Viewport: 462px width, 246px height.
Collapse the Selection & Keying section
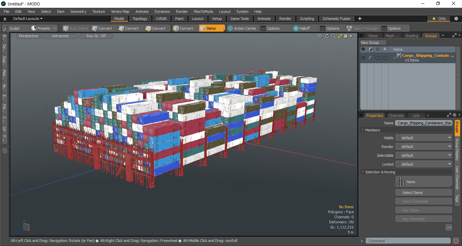[363, 172]
